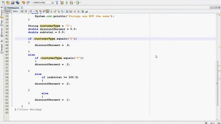Click discountPercent = .4 line
The height and width of the screenshot is (124, 221).
[x=52, y=45]
